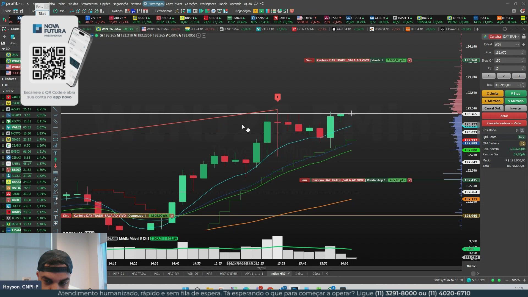This screenshot has height=297, width=528.
Task: Switch to the WIN_DT chart tab
Action: tap(193, 274)
